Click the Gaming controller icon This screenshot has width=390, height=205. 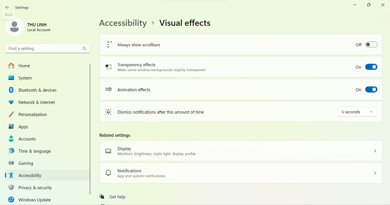click(x=11, y=163)
